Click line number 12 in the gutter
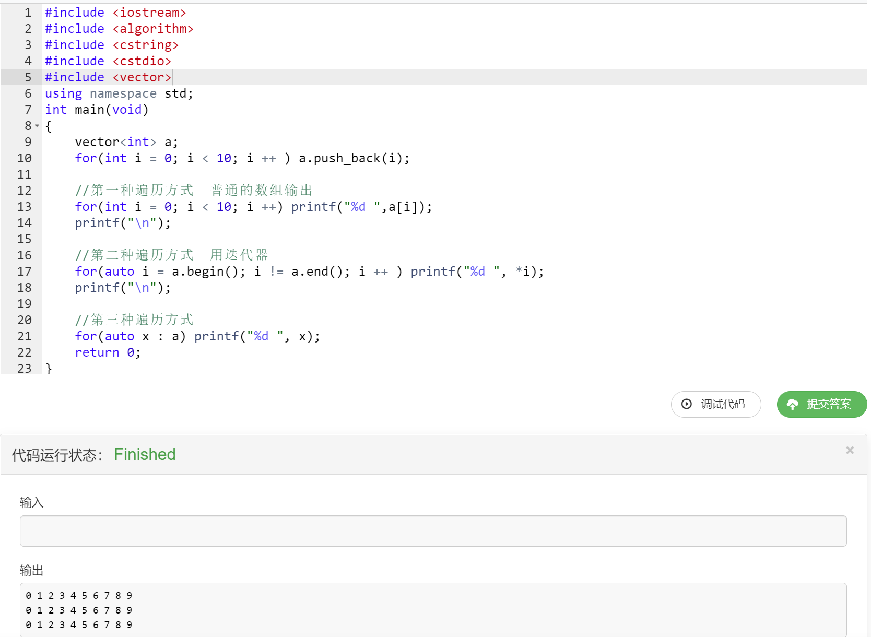The image size is (871, 637). tap(25, 191)
